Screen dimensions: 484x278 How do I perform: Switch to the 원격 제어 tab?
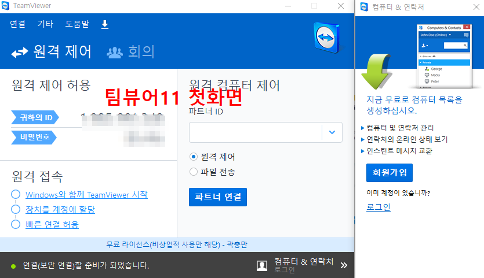click(52, 51)
